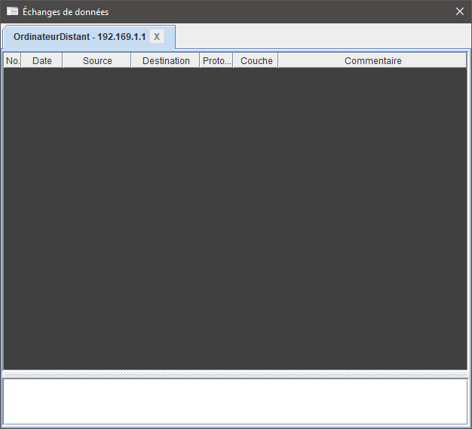Viewport: 472px width, 429px height.
Task: Click the dotted split pane divider
Action: tap(235, 374)
